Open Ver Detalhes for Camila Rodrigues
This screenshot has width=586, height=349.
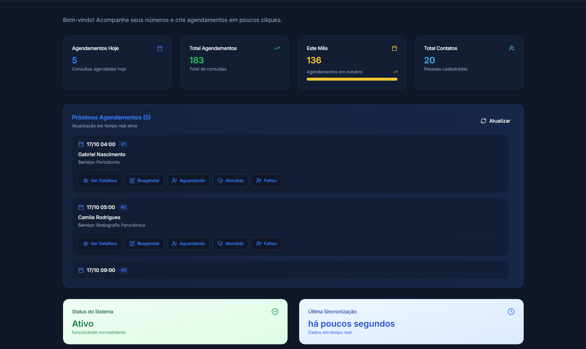click(100, 244)
